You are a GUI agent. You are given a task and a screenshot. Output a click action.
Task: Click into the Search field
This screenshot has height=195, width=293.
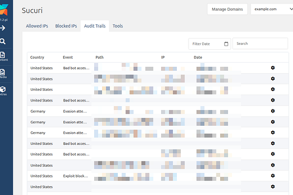pos(260,44)
